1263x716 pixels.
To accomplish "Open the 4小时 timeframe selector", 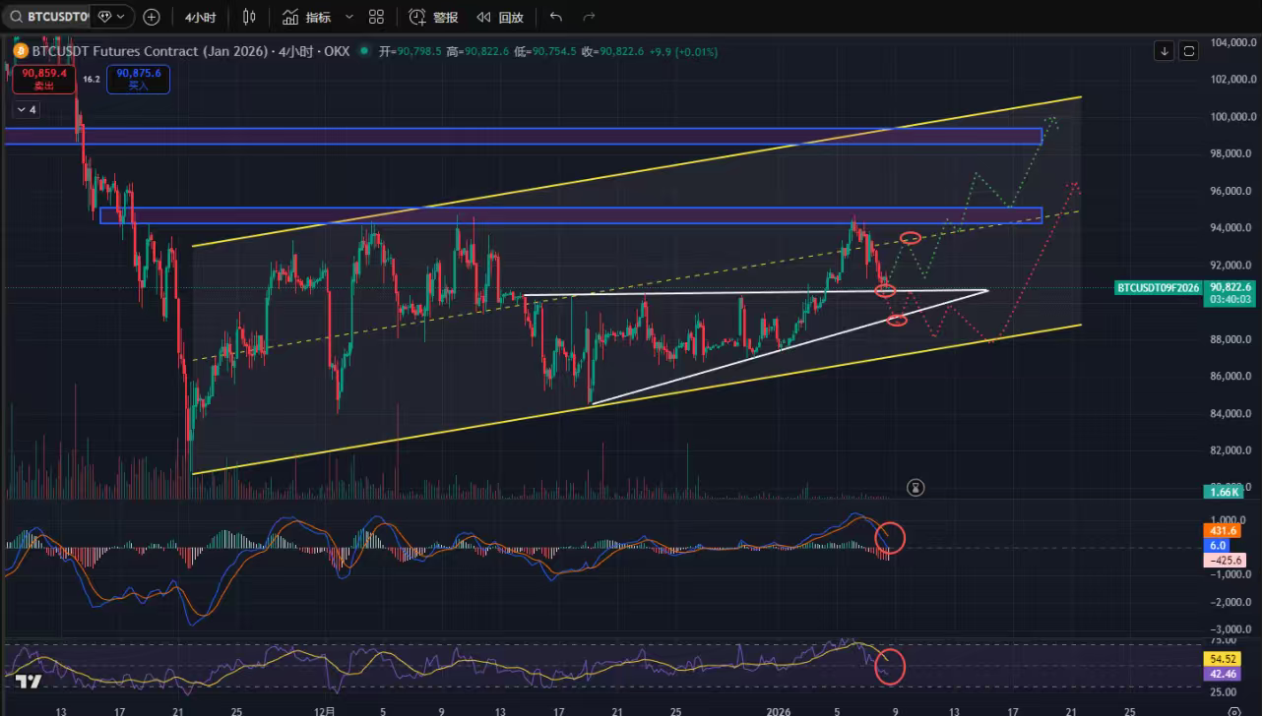I will coord(201,17).
